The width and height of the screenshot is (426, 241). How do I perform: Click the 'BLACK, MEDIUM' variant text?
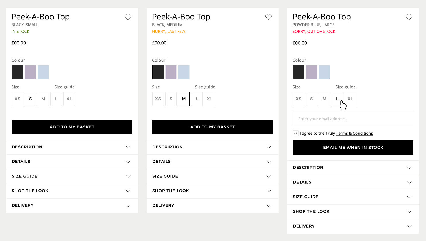[x=167, y=25]
